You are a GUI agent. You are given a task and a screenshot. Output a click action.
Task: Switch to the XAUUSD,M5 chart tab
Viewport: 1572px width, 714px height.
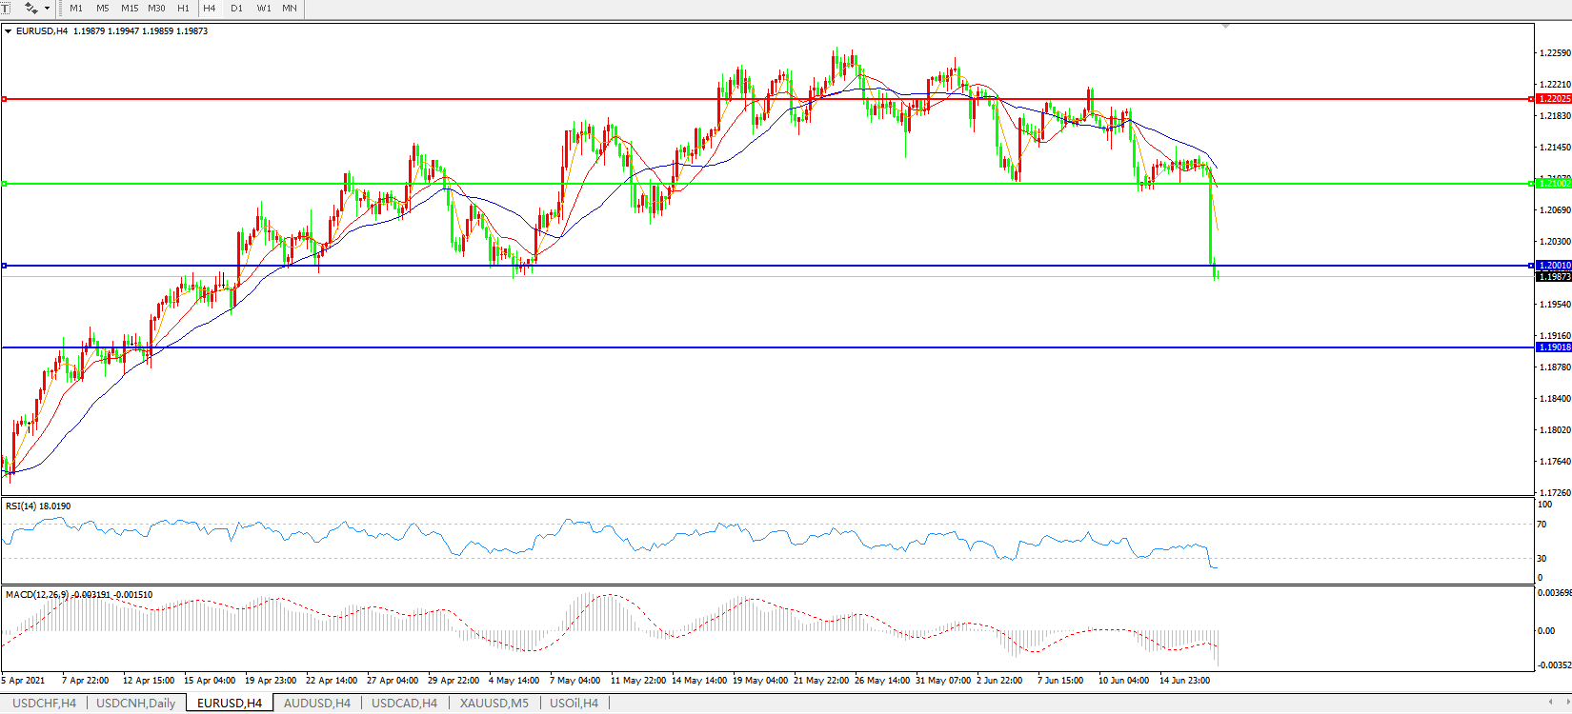[x=494, y=704]
